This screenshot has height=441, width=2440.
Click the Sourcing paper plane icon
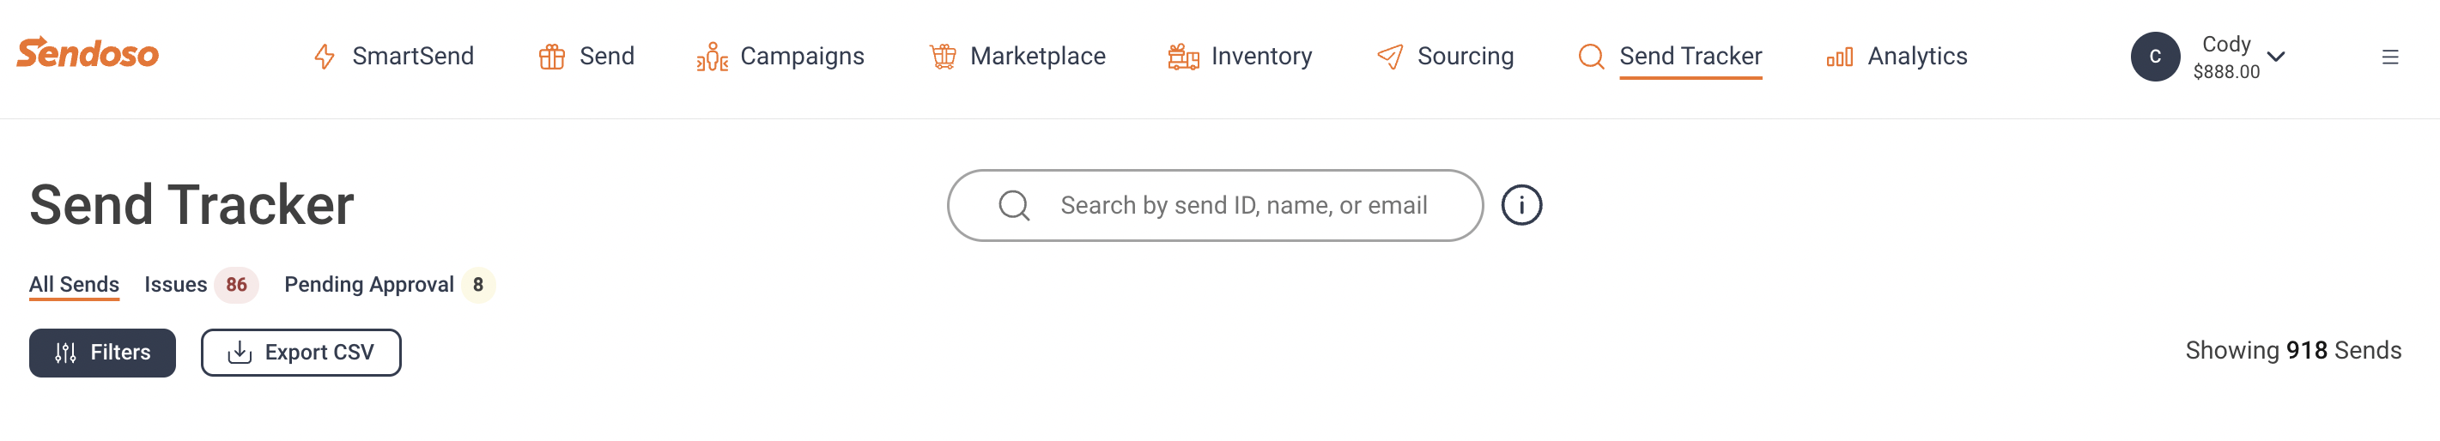tap(1389, 57)
